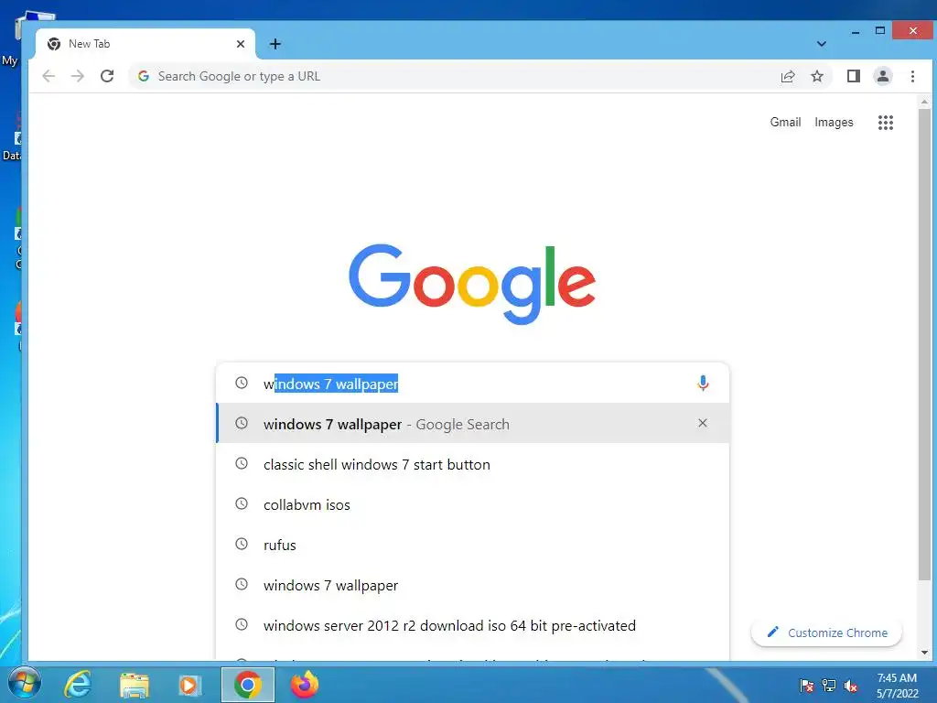Select the New Tab tab
Image resolution: width=937 pixels, height=703 pixels.
pos(145,44)
